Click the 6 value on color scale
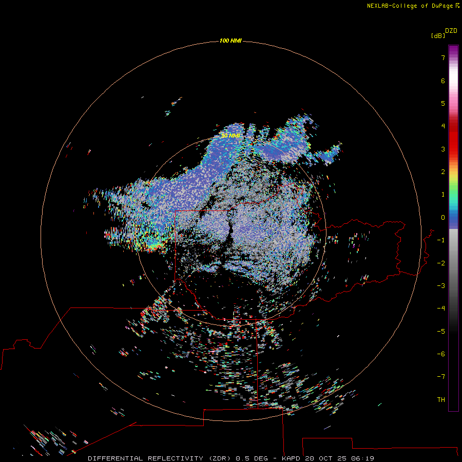This screenshot has width=462, height=462. [x=443, y=81]
